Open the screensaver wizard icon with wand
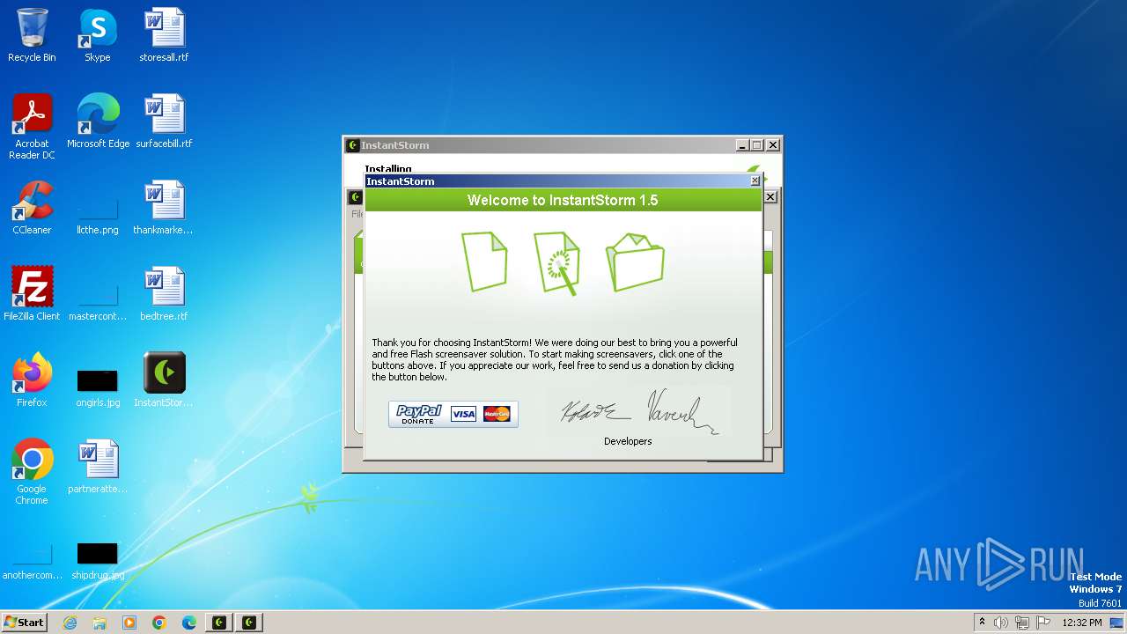 pyautogui.click(x=557, y=262)
